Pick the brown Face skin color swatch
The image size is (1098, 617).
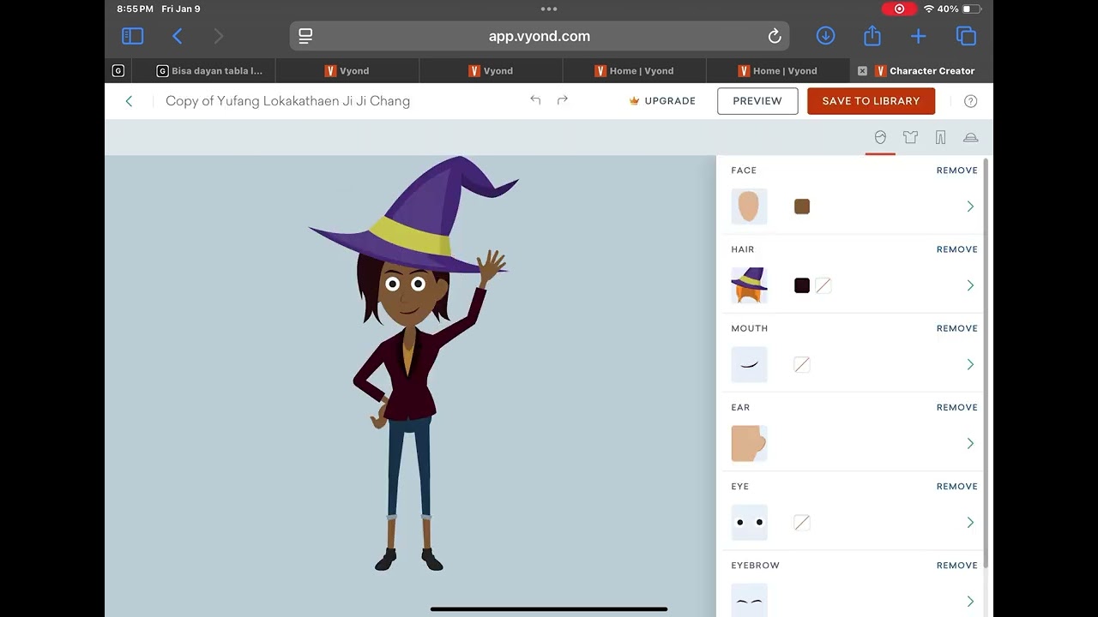click(802, 207)
